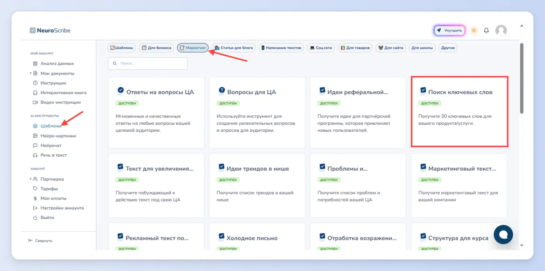Screen dimensions: 545x271
Task: Switch to the Для бизнеса category
Action: point(156,48)
